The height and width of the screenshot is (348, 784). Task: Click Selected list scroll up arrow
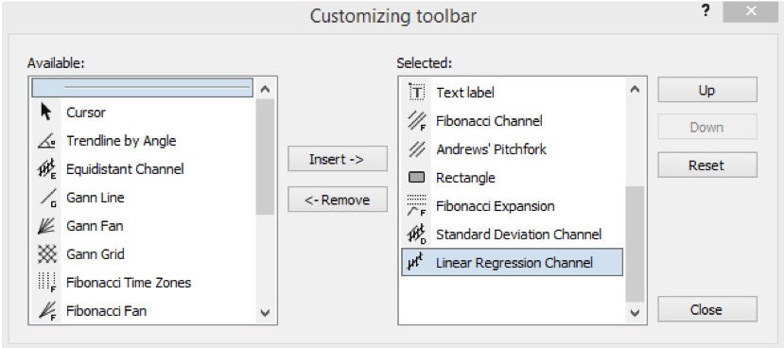point(635,90)
